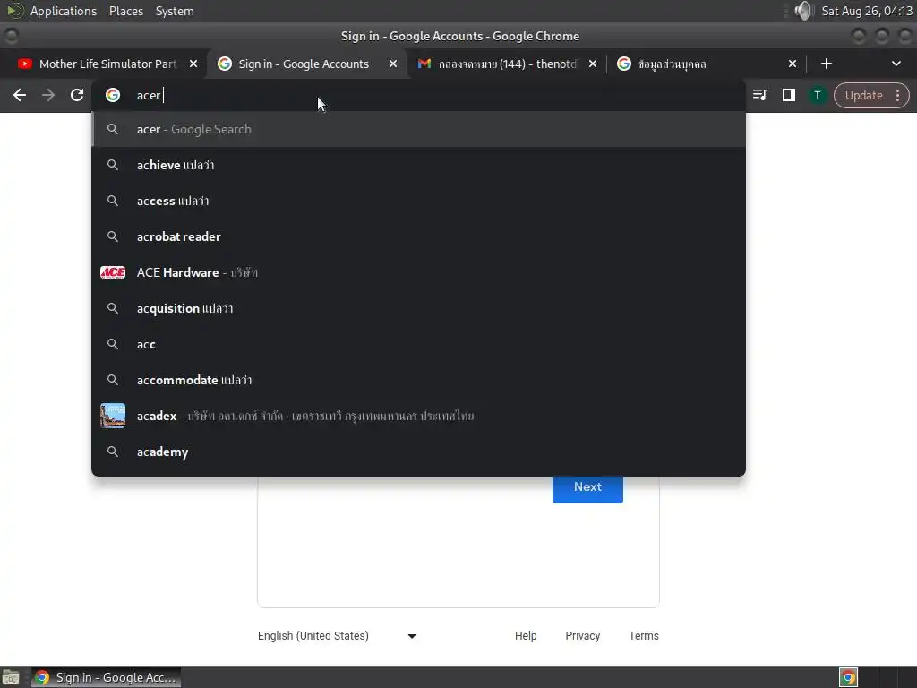This screenshot has width=917, height=688.
Task: Open the Chrome three-dot menu
Action: click(897, 95)
